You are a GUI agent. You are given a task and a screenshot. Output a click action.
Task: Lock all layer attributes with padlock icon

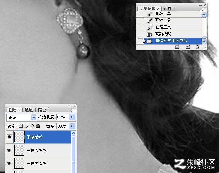pos(38,126)
